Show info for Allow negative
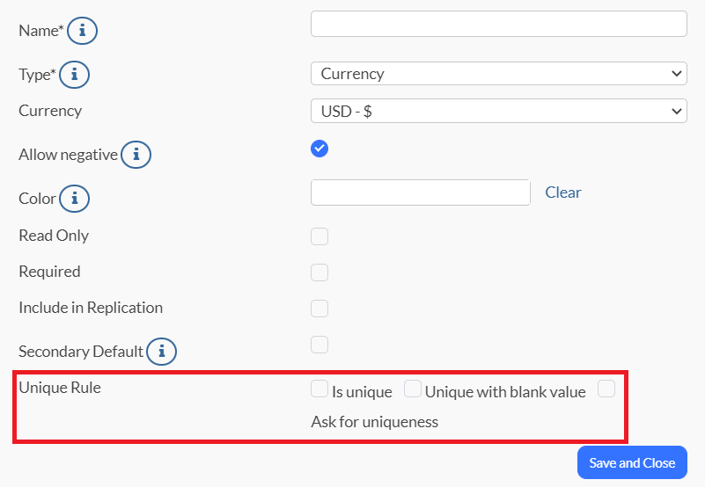The width and height of the screenshot is (705, 487). coord(136,155)
